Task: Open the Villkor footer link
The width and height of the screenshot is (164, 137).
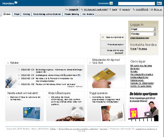Action: [53, 129]
